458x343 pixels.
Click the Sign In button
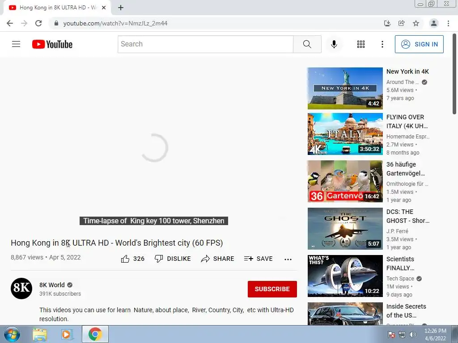coord(419,44)
